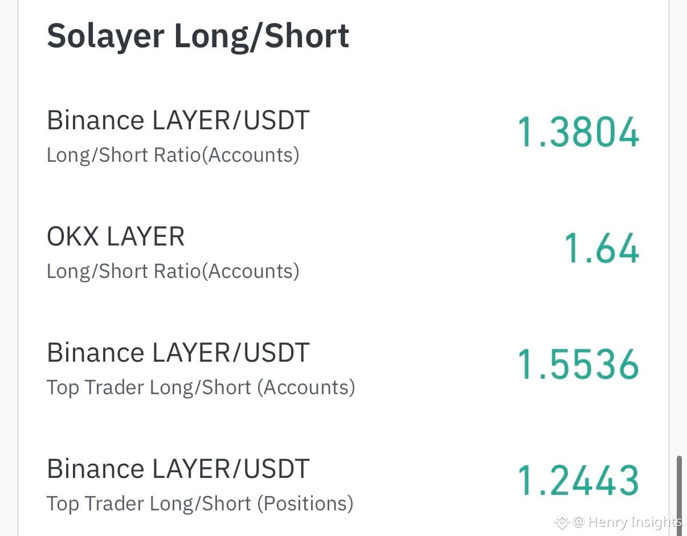
Task: Select the 1.5536 ratio value
Action: (x=579, y=365)
